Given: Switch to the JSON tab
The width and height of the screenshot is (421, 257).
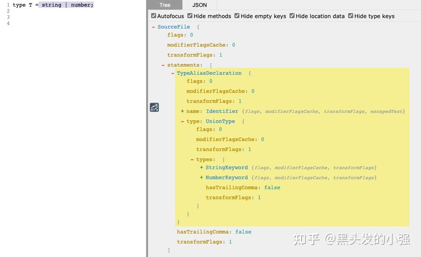Looking at the screenshot, I should tap(199, 5).
